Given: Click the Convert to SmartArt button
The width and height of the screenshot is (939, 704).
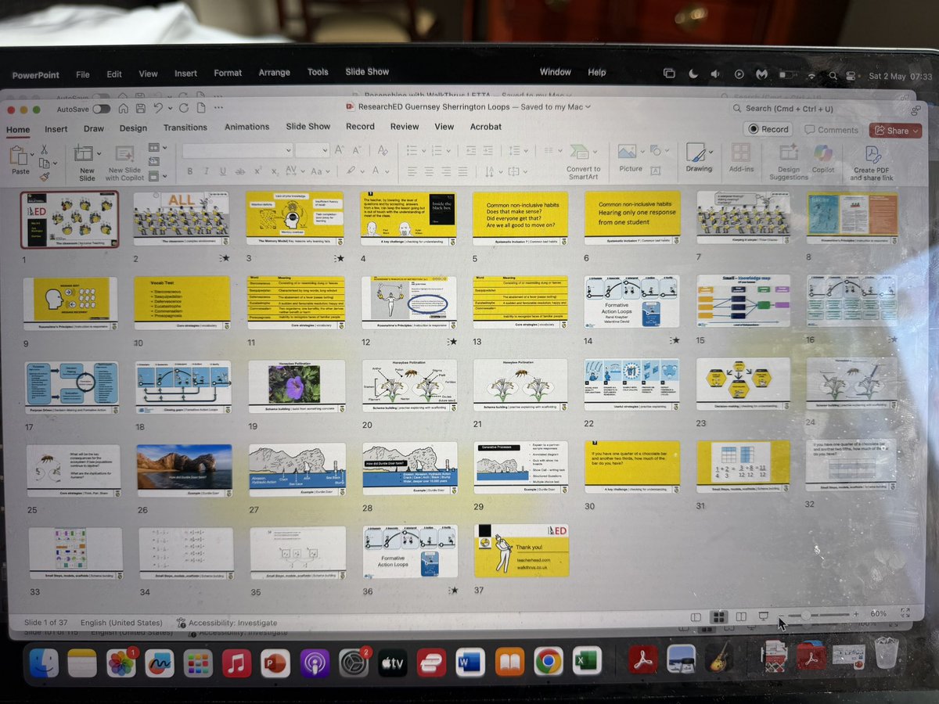Looking at the screenshot, I should click(x=583, y=161).
